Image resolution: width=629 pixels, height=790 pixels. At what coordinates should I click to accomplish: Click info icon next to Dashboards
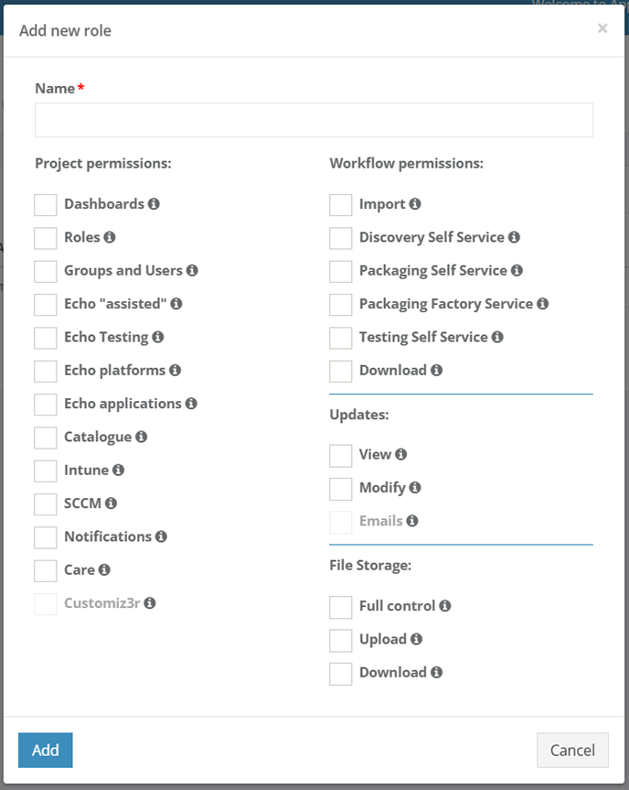coord(154,204)
